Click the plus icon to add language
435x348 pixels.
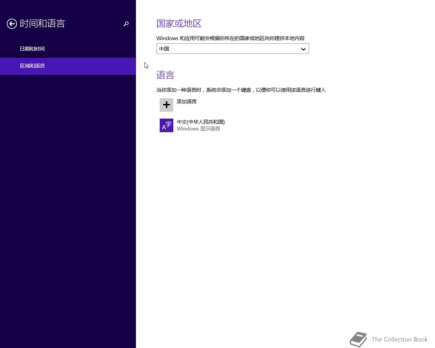[167, 105]
